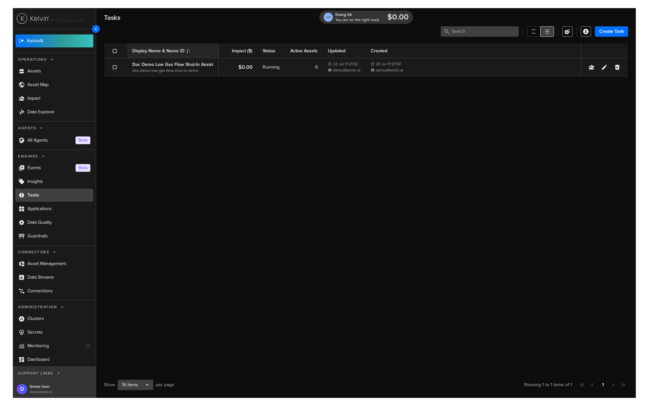Click the Beta badge next to All Agents
Viewport: 649px width, 406px height.
(83, 140)
